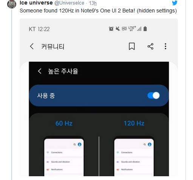Click the alarm clock status icon
Screen dimensions: 193x180
point(111,29)
